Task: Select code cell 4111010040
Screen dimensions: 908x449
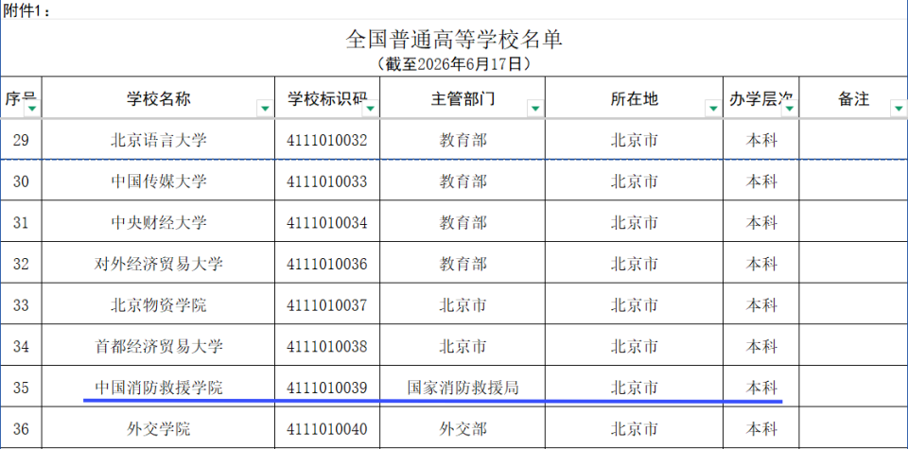Action: point(327,428)
